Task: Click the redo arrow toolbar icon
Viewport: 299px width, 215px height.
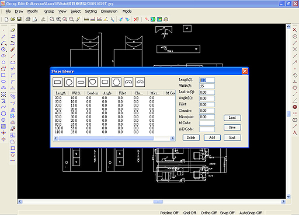Action: click(x=127, y=19)
